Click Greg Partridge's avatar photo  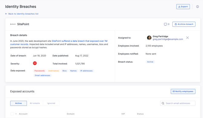[149, 38]
